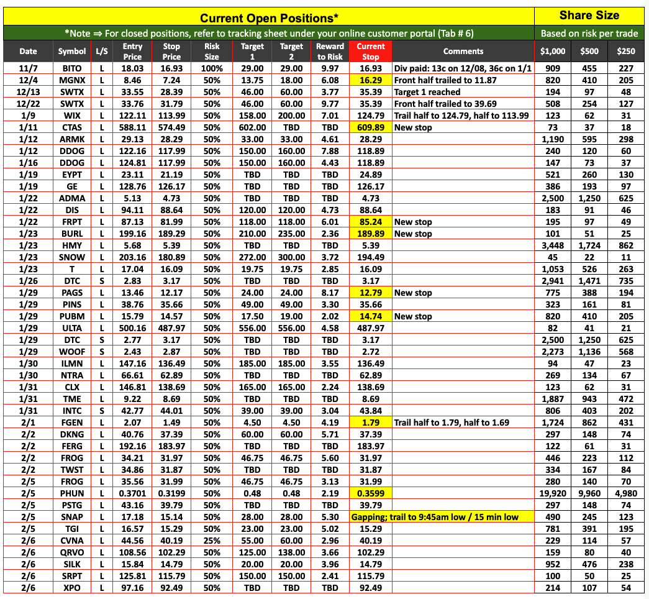Screen dimensions: 649x599
Task: Click the red Current Stop column header
Action: click(370, 51)
